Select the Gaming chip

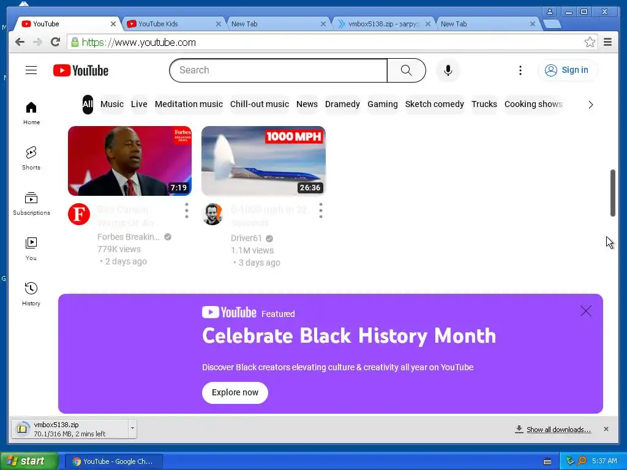click(383, 104)
